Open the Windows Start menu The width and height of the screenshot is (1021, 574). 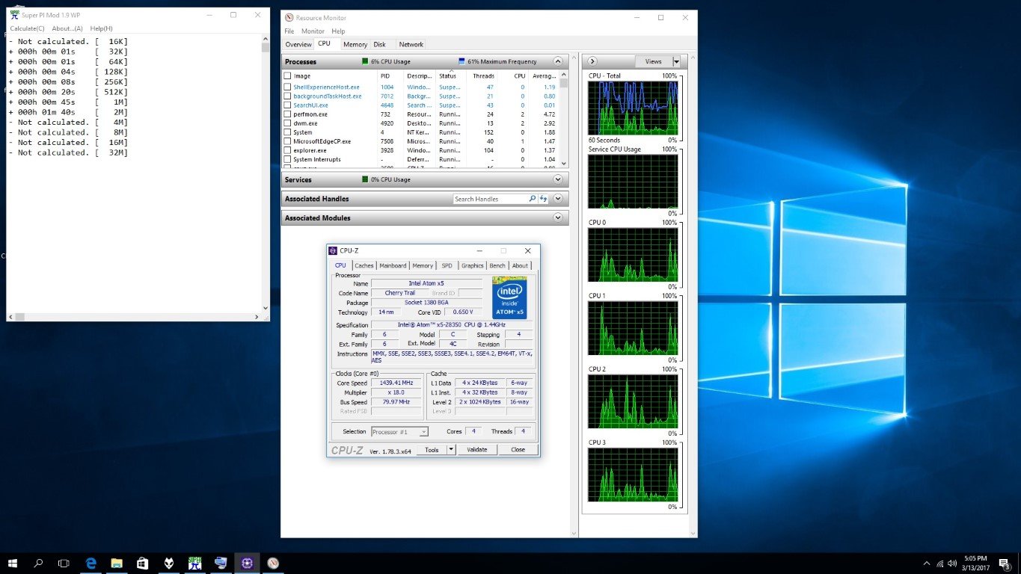coord(13,563)
